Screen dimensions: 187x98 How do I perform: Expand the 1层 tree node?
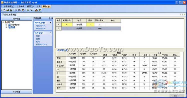pyautogui.click(x=6, y=27)
